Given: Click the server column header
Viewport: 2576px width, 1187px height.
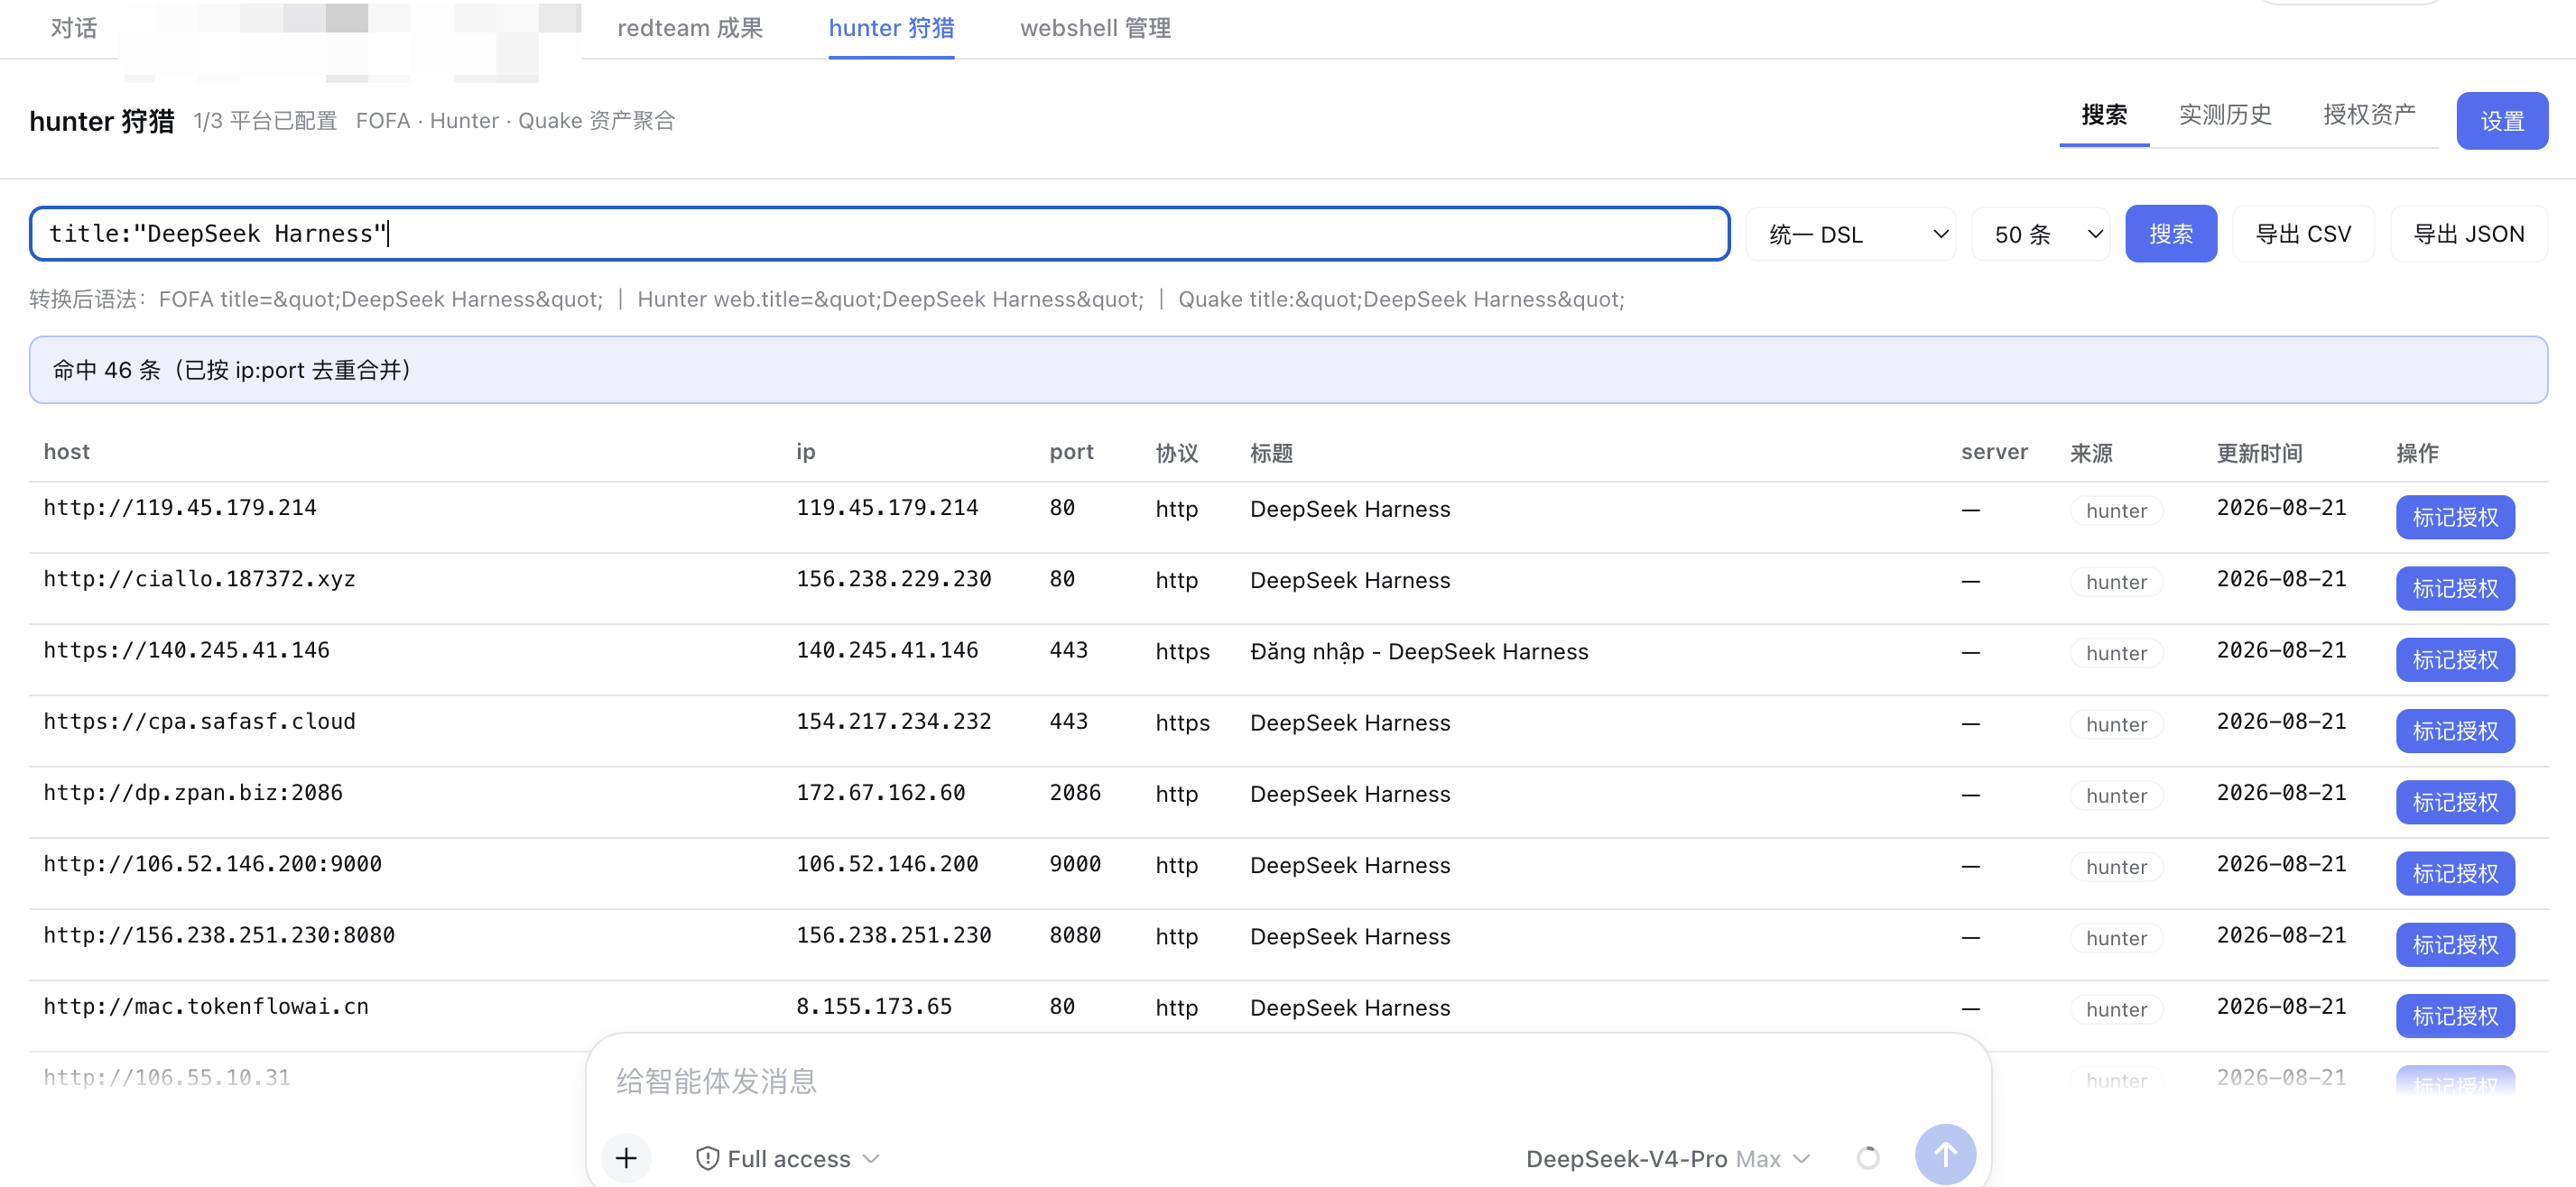Looking at the screenshot, I should 1994,452.
